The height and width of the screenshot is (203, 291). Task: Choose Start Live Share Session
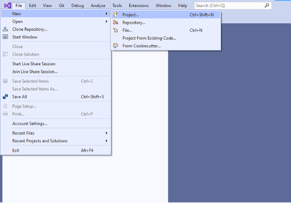pyautogui.click(x=55, y=64)
